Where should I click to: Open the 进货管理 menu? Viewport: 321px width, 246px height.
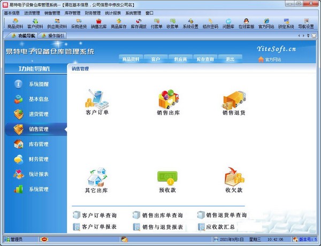(32, 13)
